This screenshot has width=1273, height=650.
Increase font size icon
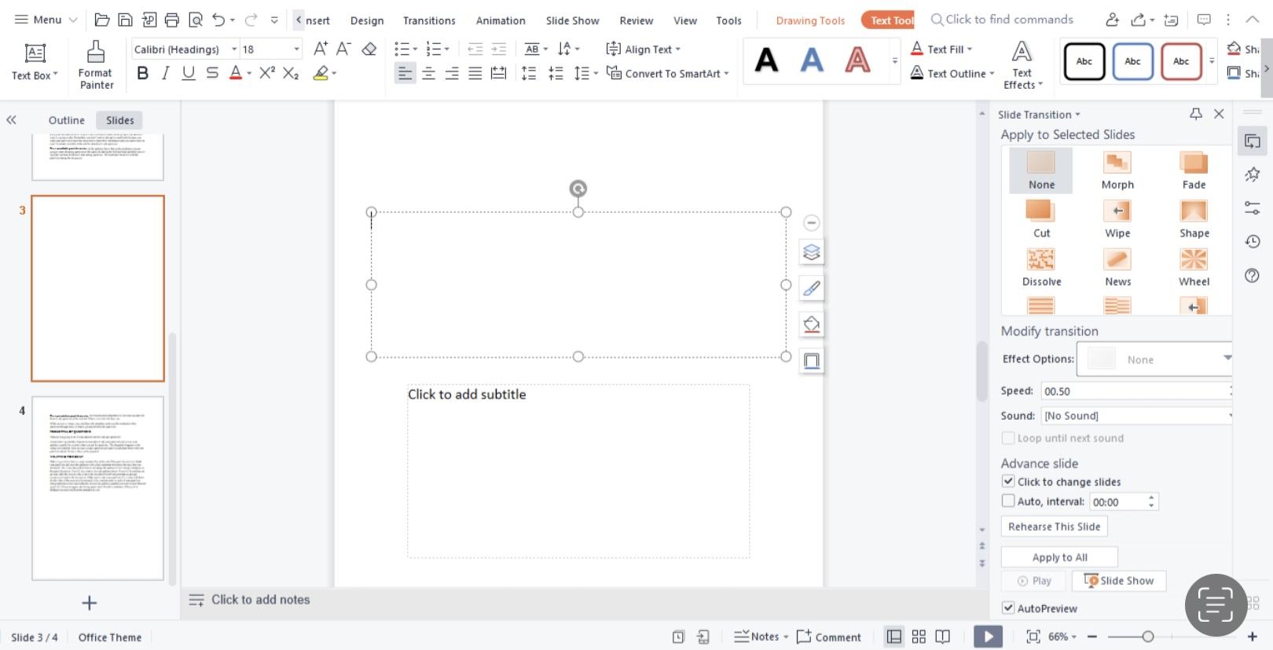pyautogui.click(x=321, y=49)
